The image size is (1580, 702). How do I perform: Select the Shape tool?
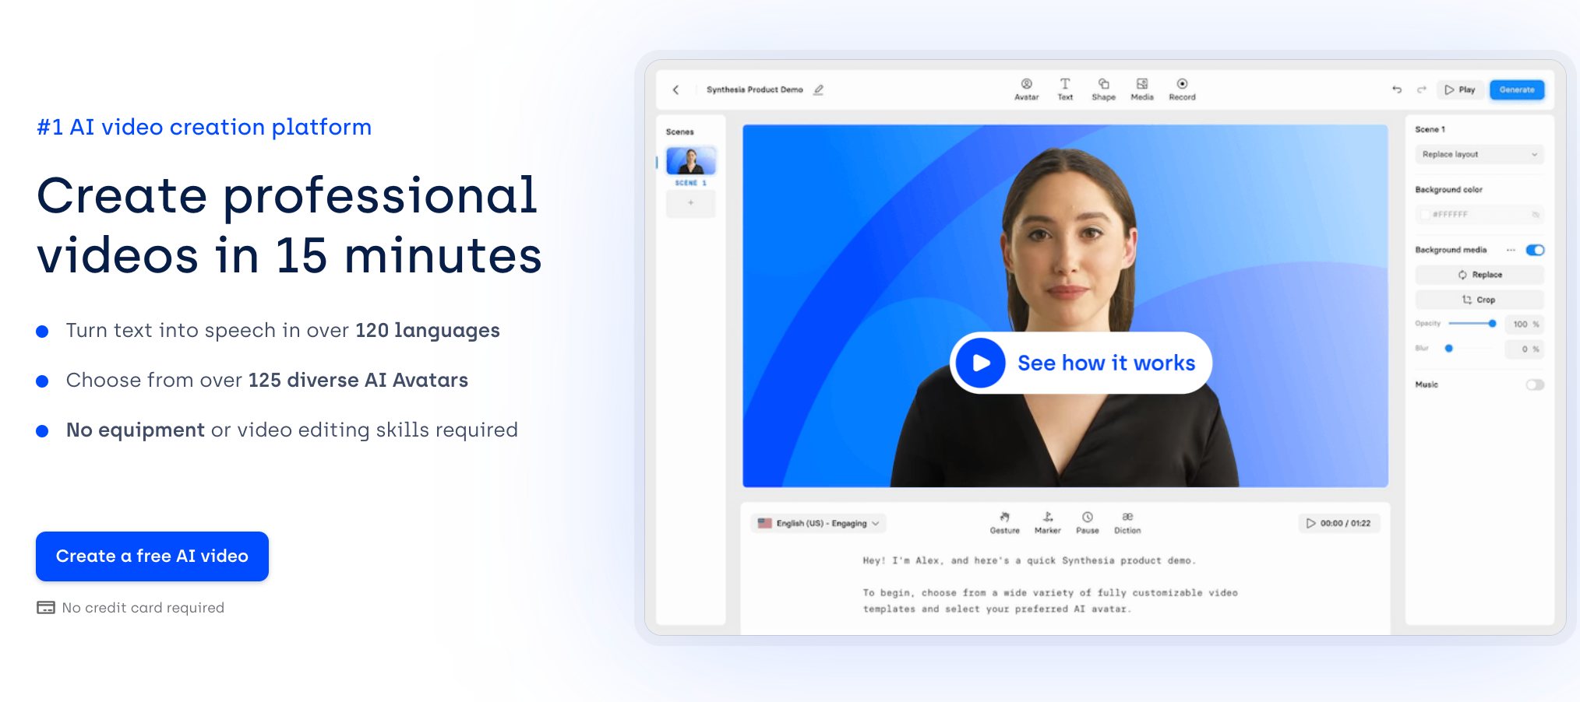click(1103, 90)
